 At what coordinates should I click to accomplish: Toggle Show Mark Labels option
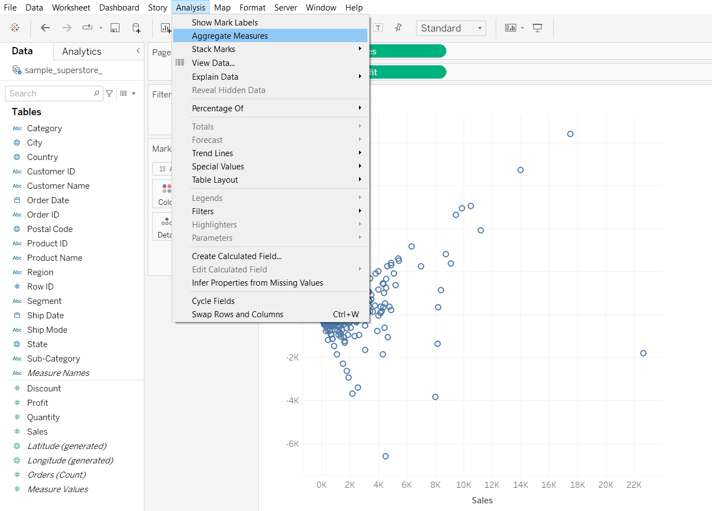click(225, 23)
